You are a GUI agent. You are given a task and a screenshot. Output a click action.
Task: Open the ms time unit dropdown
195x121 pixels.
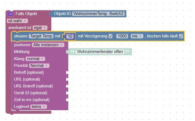coord(137,36)
